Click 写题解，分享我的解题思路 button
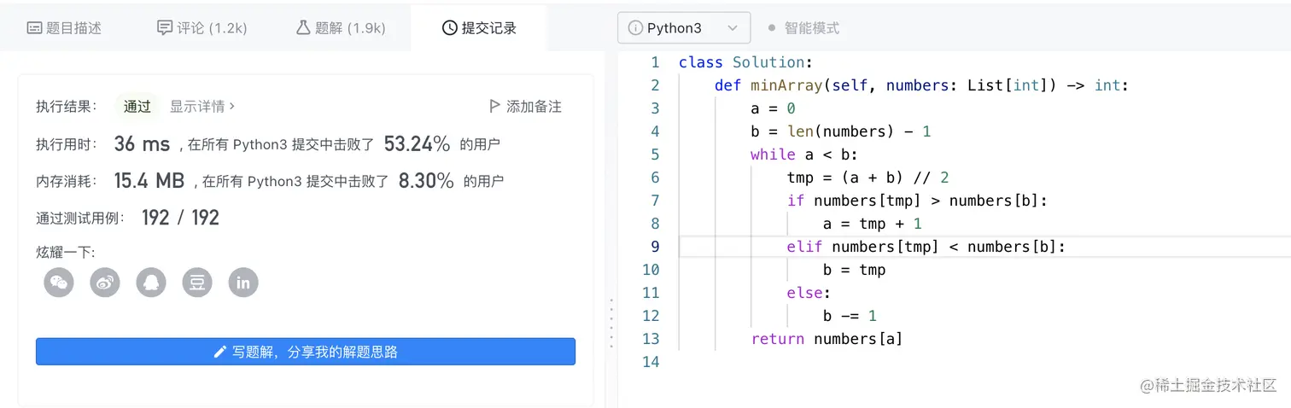1291x408 pixels. [306, 352]
